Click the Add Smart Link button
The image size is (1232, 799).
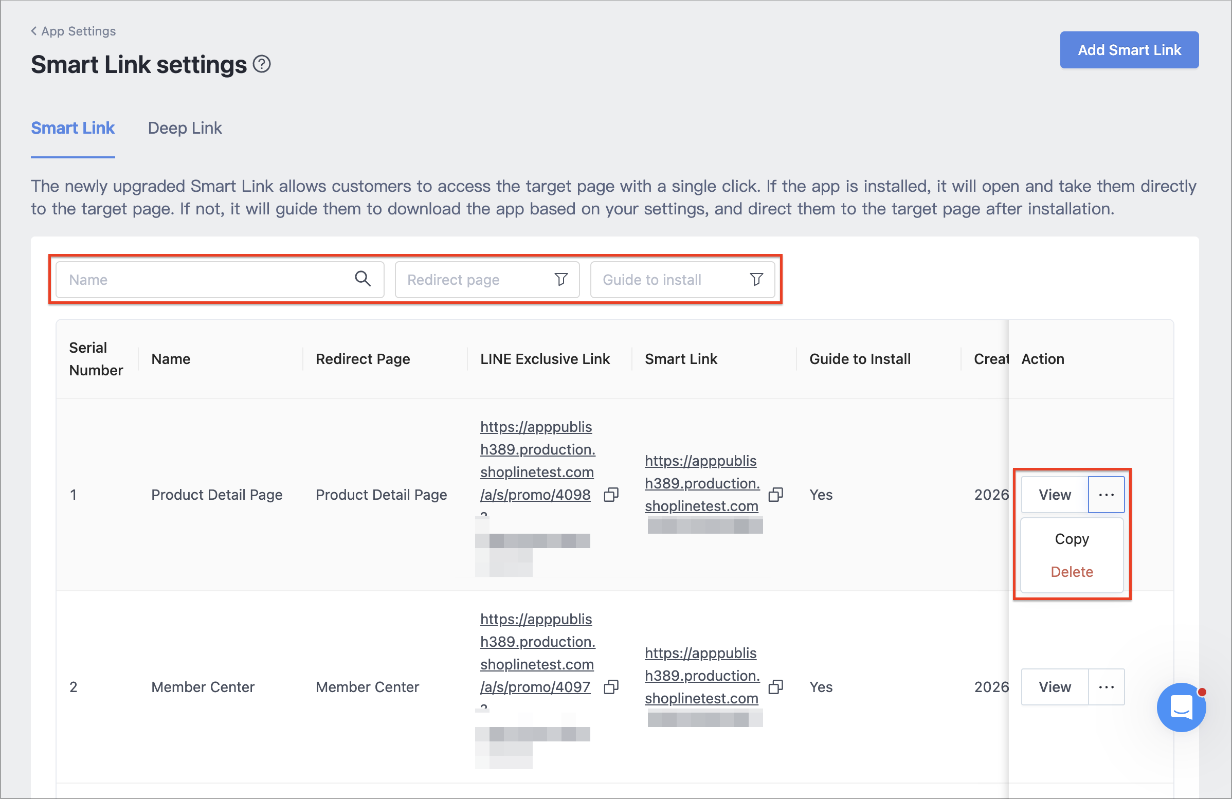tap(1129, 50)
